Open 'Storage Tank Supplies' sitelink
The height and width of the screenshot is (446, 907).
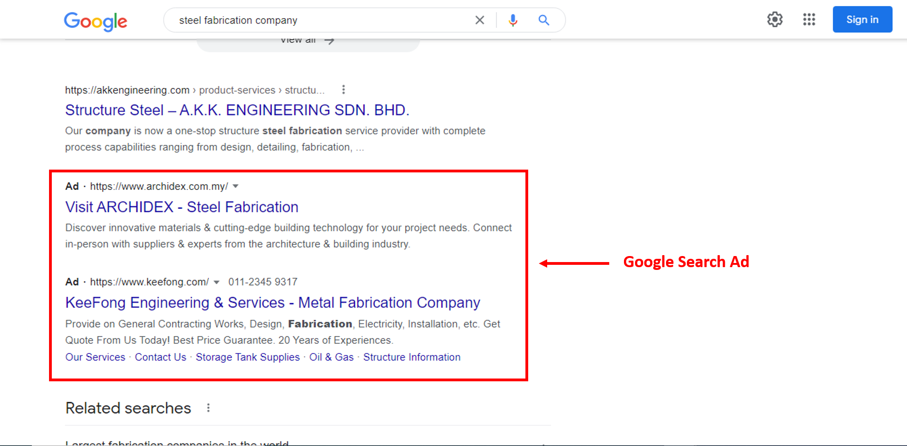(248, 357)
